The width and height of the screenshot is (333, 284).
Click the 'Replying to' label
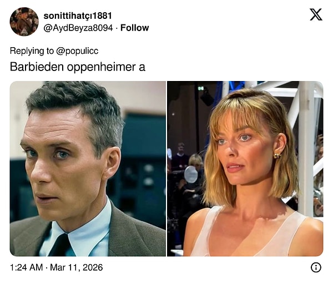point(32,51)
